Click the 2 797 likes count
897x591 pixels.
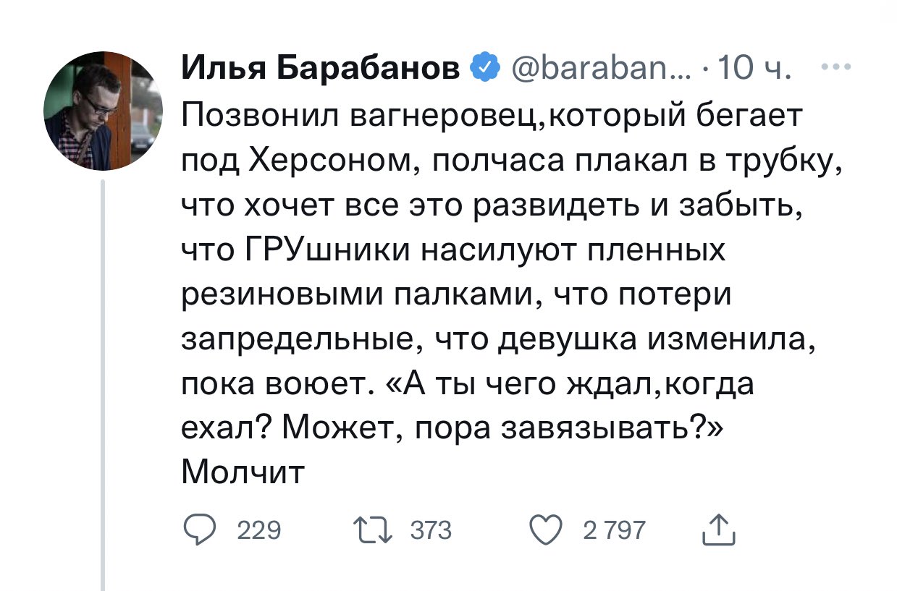click(614, 532)
